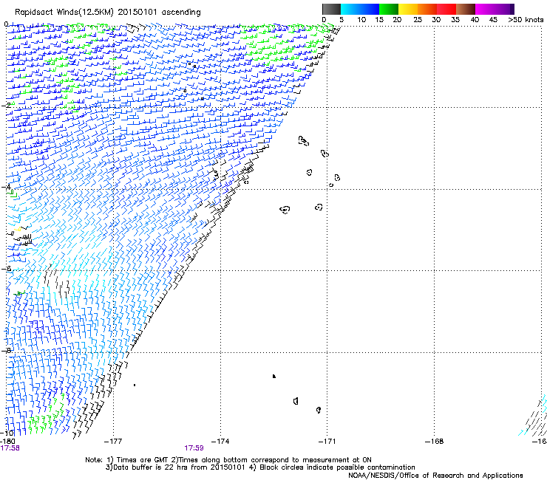Image resolution: width=547 pixels, height=480 pixels.
Task: Click the 'NOAA/NESDIS/Office of Research and Applications' credit
Action: tap(435, 476)
